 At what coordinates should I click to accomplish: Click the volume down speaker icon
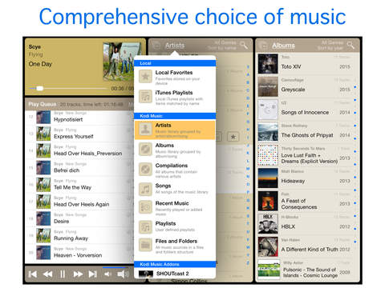[107, 274]
